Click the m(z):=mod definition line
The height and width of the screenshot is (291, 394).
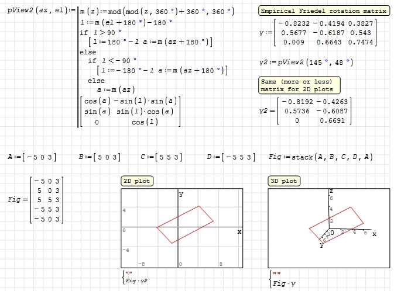click(156, 12)
